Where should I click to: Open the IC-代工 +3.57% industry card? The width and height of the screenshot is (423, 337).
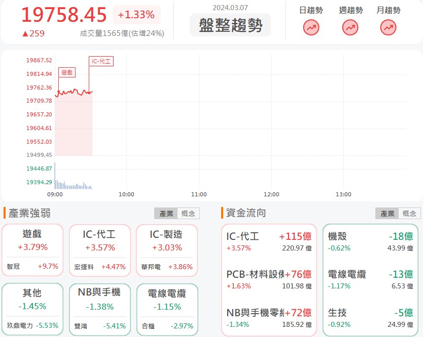(100, 250)
